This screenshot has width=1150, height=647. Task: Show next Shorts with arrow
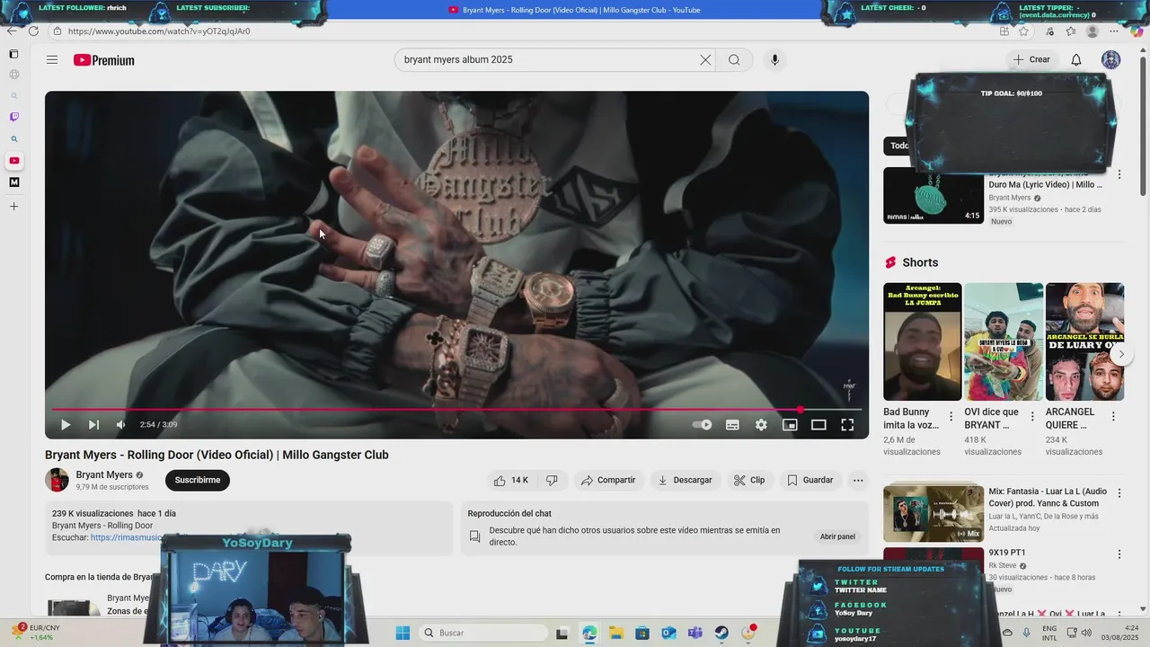(x=1121, y=354)
